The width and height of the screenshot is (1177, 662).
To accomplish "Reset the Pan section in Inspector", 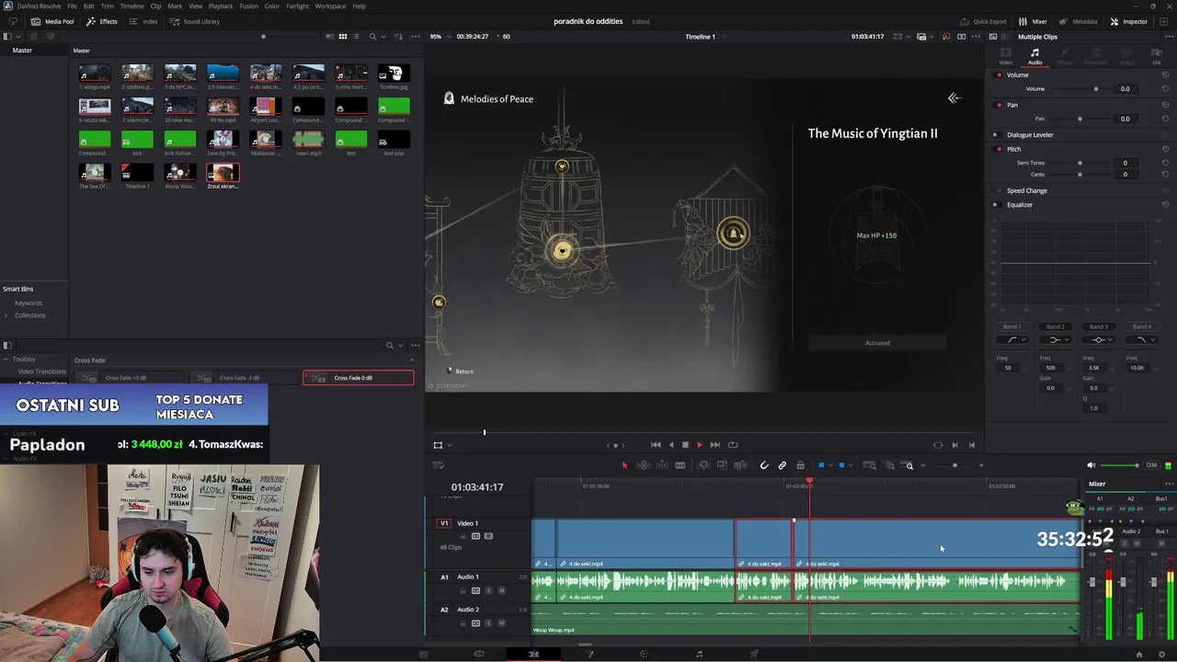I will [x=1166, y=105].
